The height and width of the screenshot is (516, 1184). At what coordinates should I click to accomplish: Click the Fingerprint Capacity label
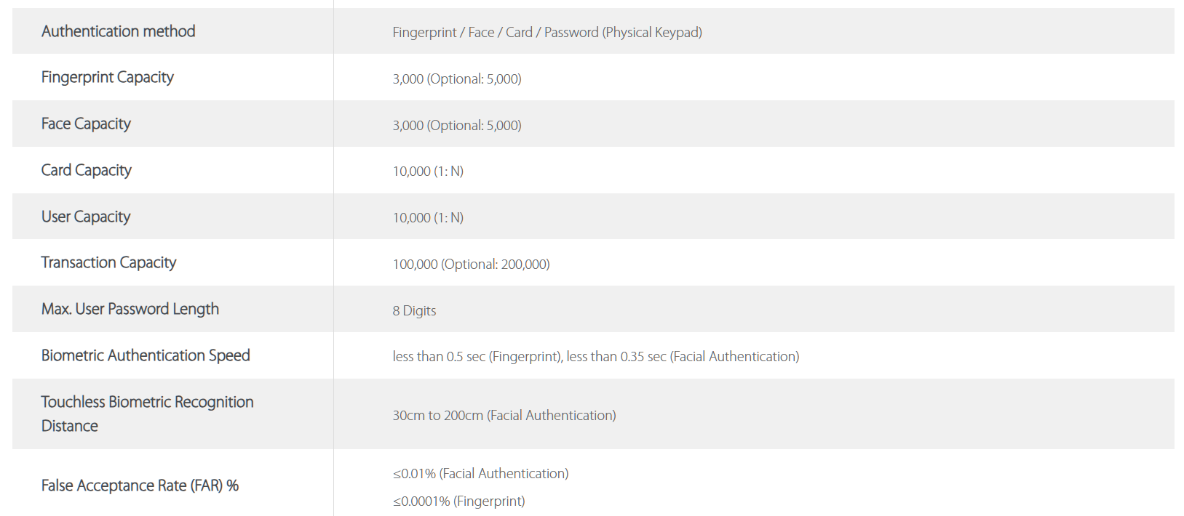tap(107, 77)
